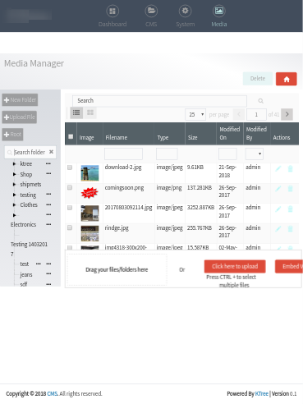Click the Click here to upload button
303x404 pixels.
coord(235,266)
